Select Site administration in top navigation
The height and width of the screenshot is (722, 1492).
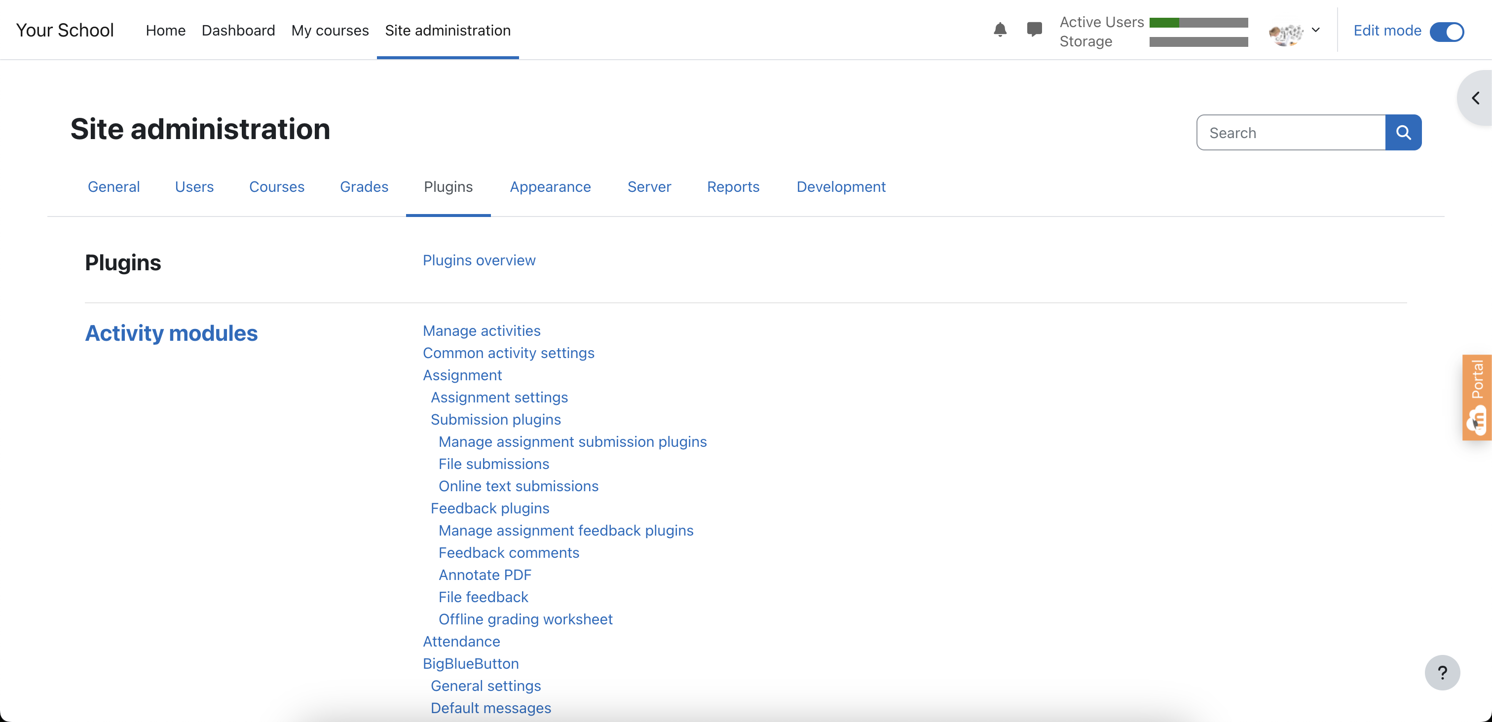pos(448,30)
